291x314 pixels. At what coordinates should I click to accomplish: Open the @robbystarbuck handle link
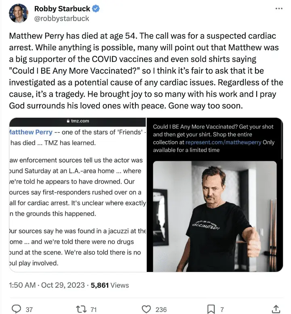(x=61, y=18)
